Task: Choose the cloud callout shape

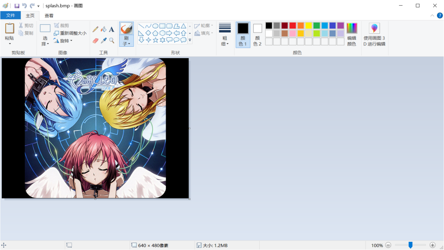Action: click(x=183, y=40)
